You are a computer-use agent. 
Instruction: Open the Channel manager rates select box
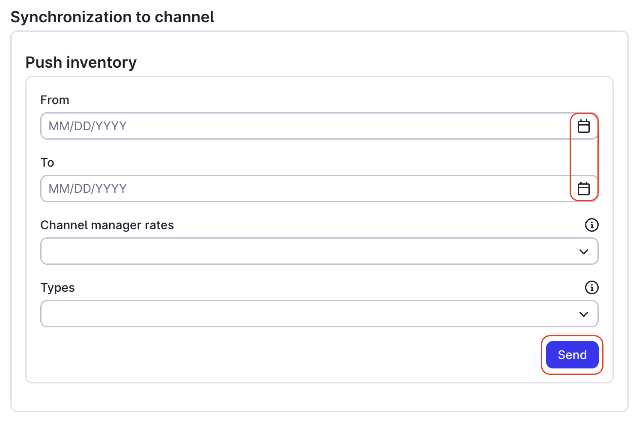coord(319,251)
